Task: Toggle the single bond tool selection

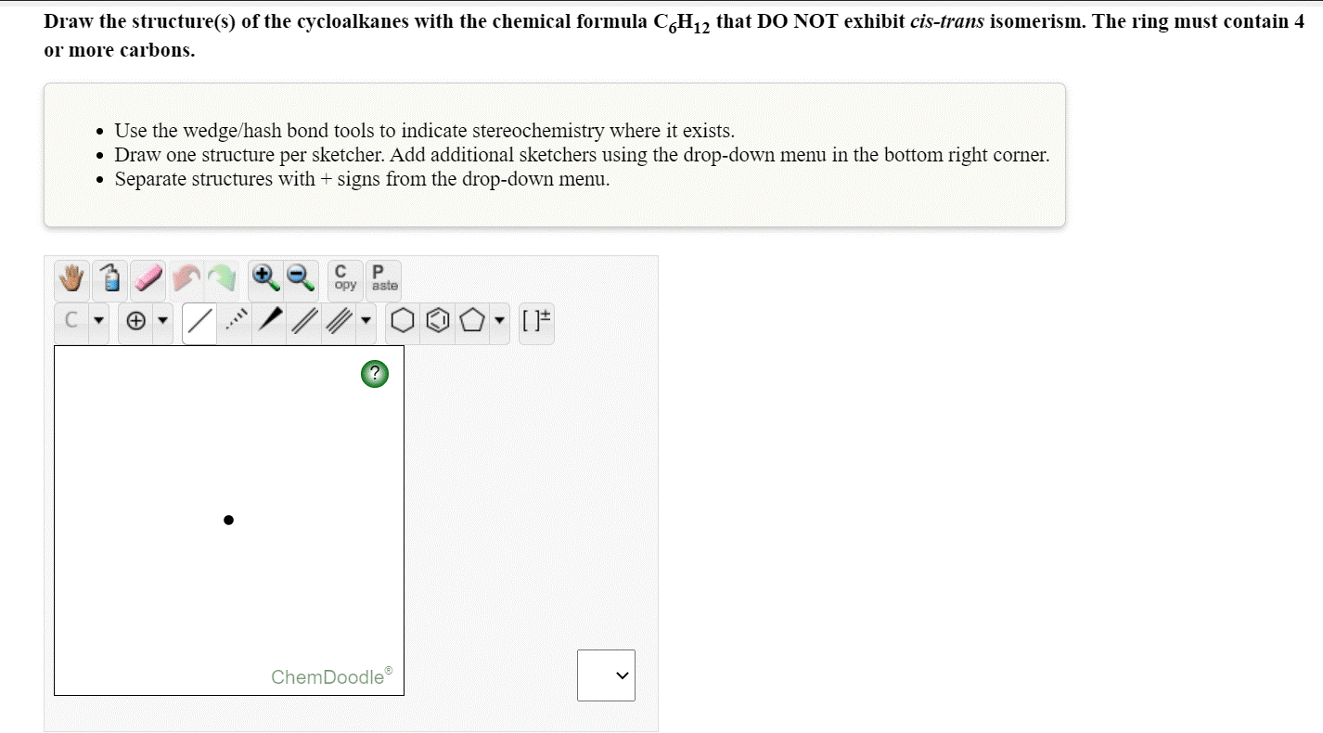Action: 199,322
